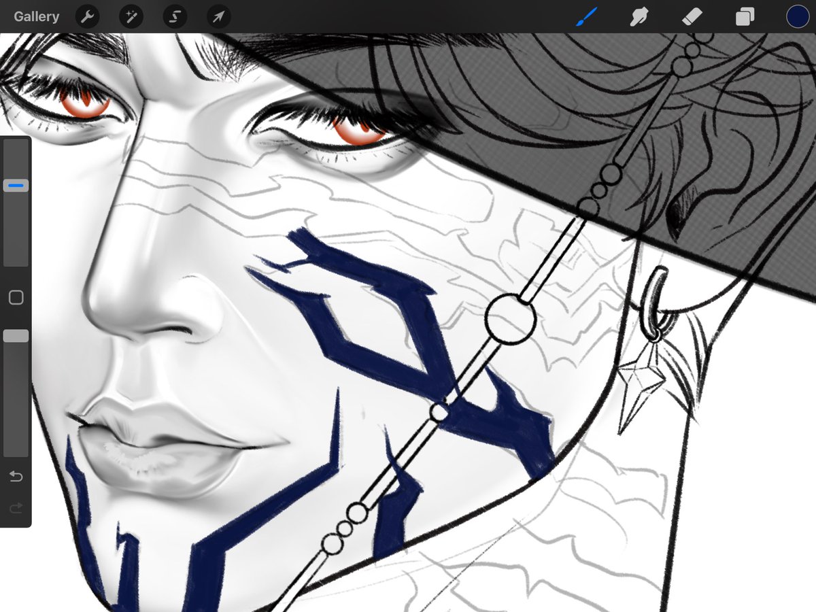Click the brush size slider handle
Screen dimensions: 816x612
[x=16, y=185]
